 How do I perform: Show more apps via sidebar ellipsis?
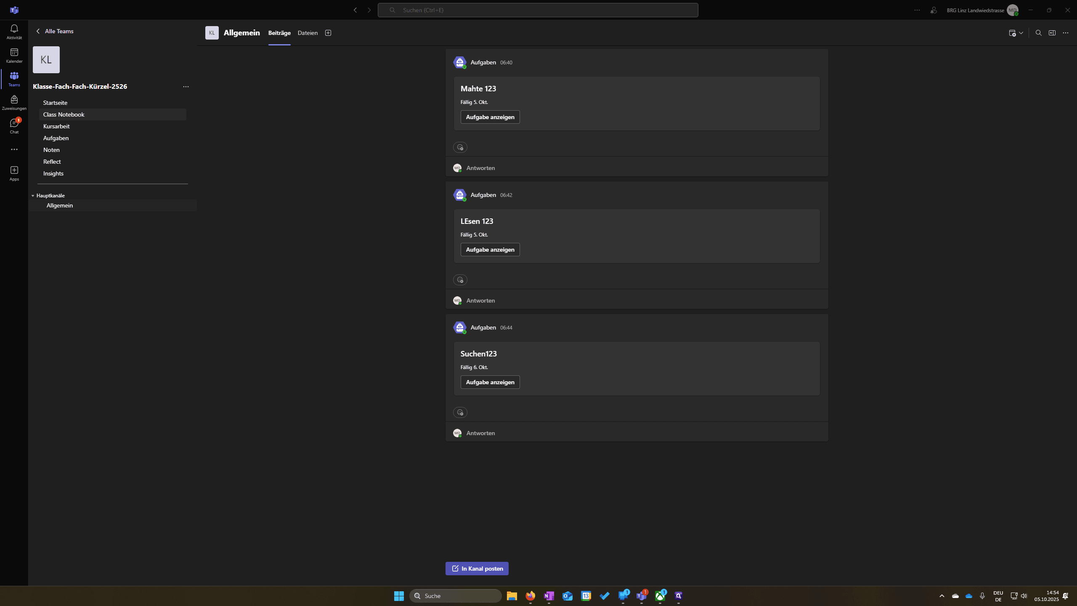click(x=14, y=149)
